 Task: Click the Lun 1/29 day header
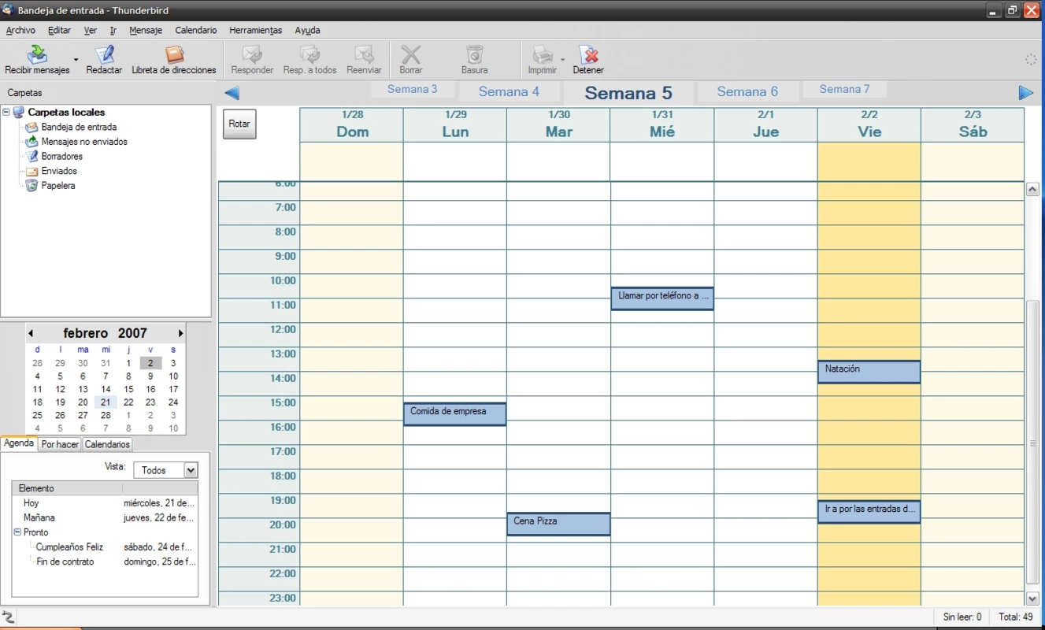pos(454,125)
